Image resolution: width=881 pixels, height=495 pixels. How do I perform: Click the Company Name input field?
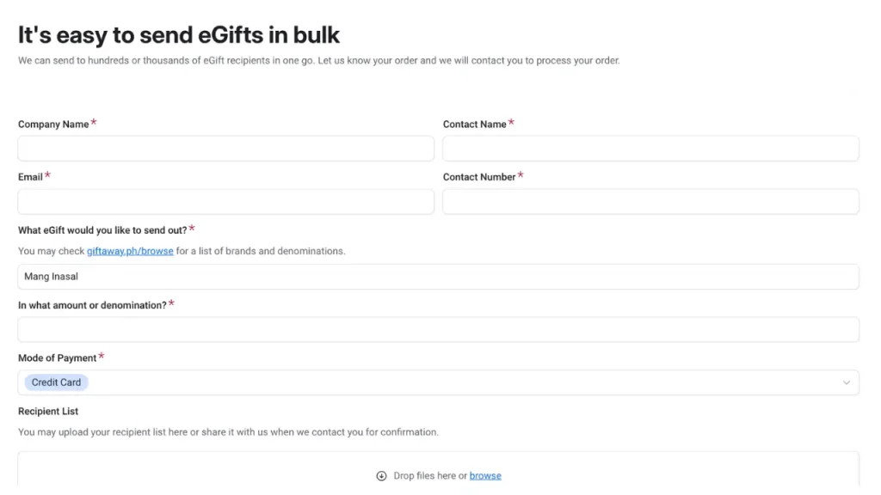225,148
